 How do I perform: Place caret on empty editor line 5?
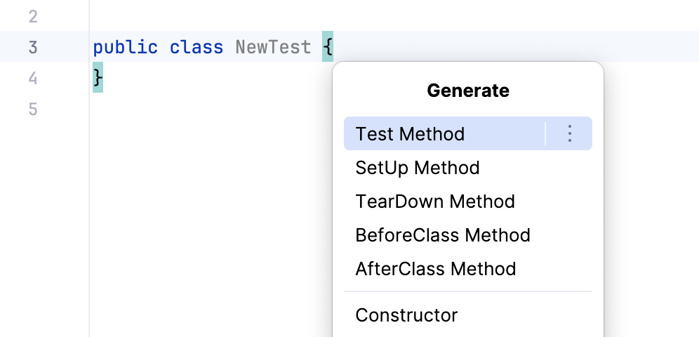(x=211, y=109)
